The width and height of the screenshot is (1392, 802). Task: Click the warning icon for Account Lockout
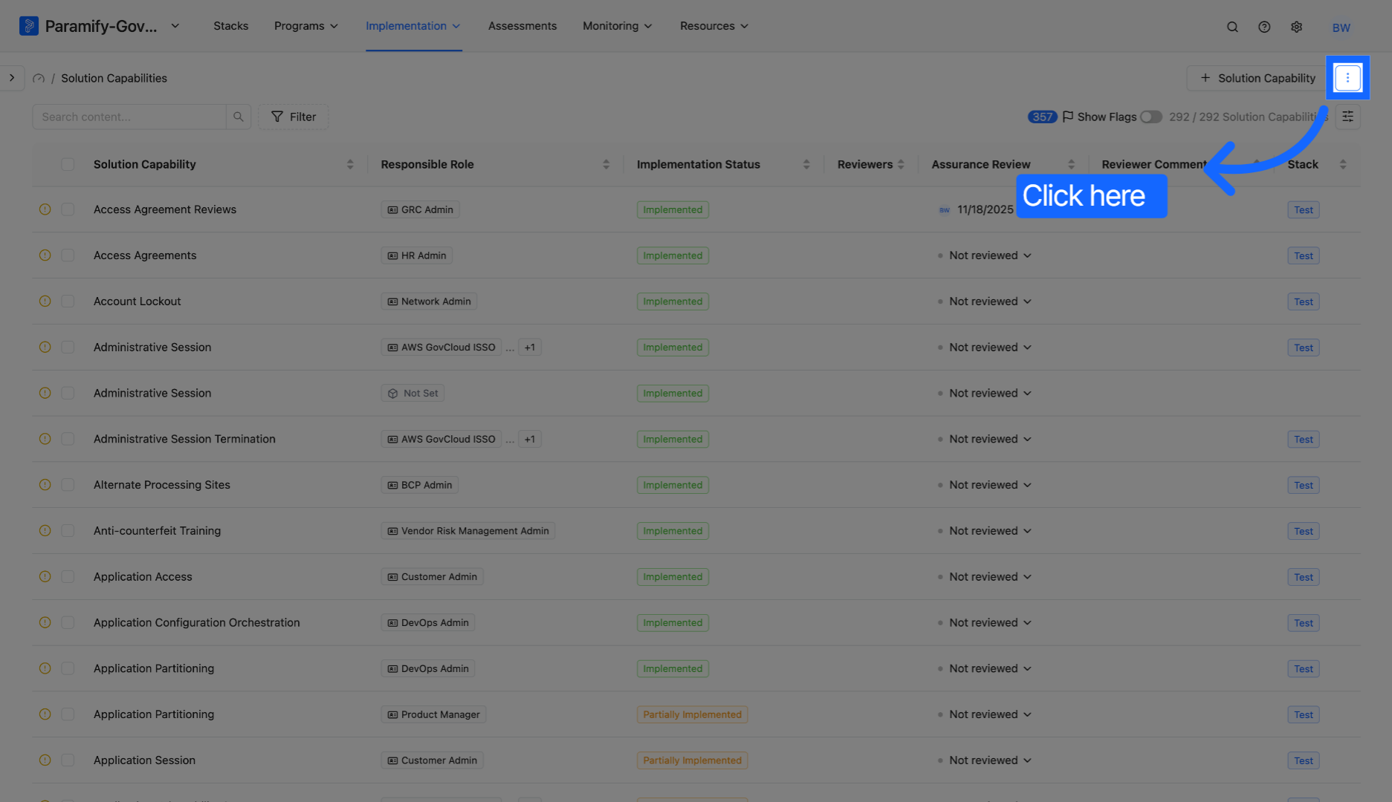pyautogui.click(x=45, y=301)
